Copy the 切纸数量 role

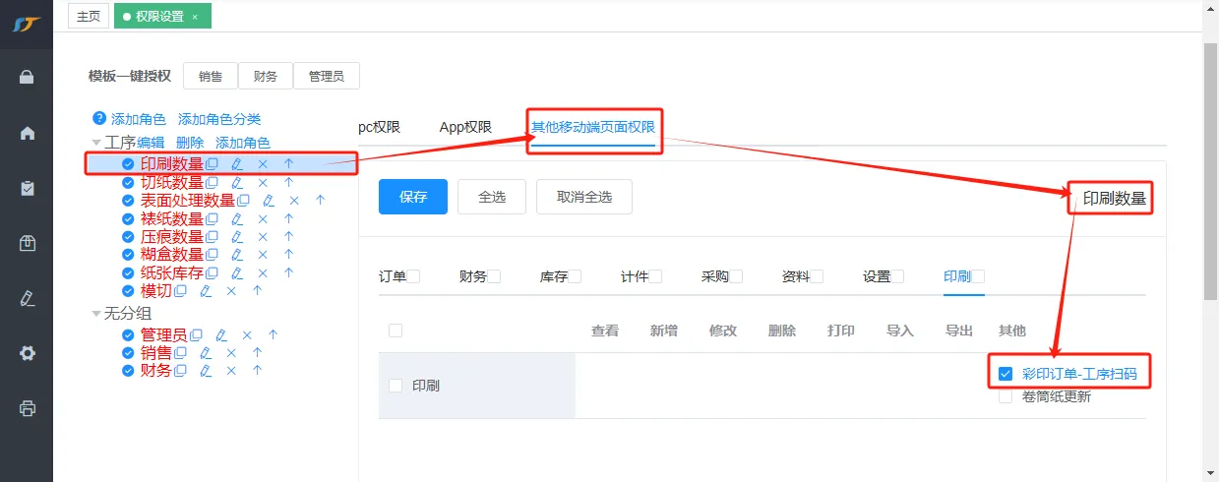[212, 183]
